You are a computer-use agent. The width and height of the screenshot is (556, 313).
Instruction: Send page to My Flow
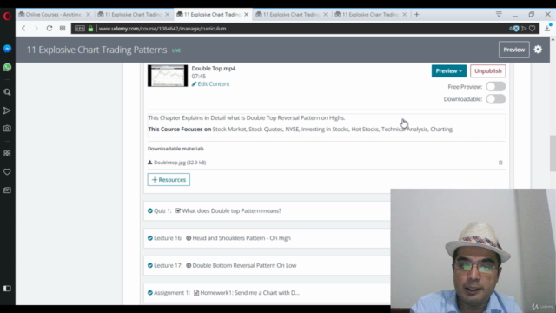click(x=524, y=29)
